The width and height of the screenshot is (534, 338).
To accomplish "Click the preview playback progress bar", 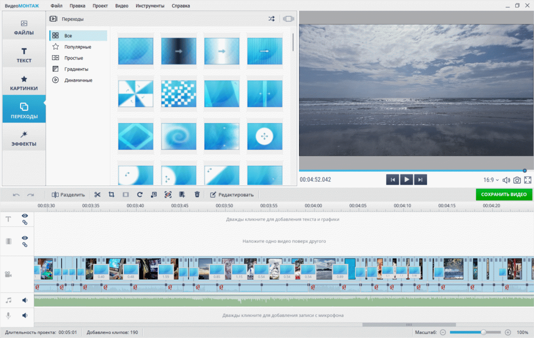I will coord(416,171).
